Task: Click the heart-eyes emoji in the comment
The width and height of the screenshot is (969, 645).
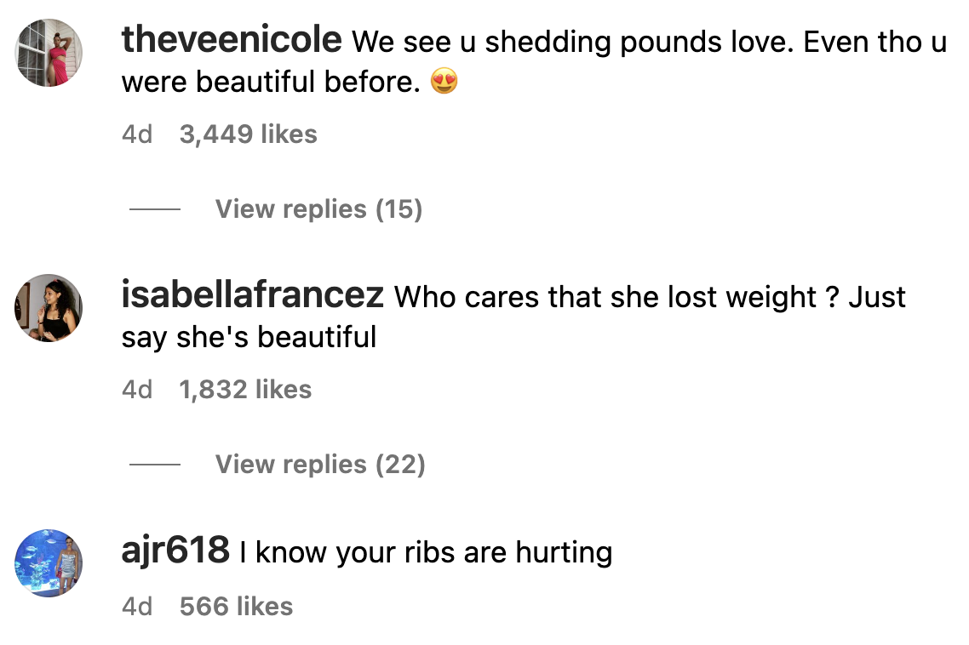Action: (x=444, y=81)
